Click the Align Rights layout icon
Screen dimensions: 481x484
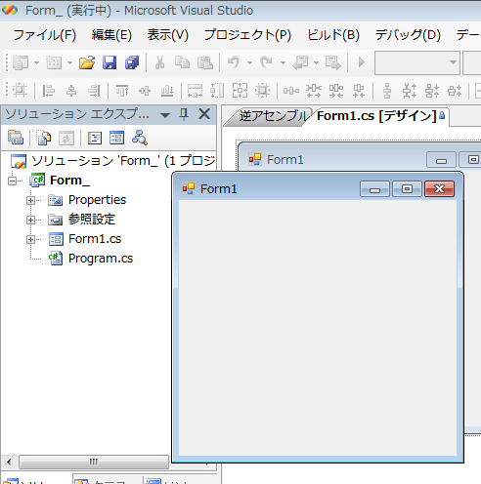point(94,91)
